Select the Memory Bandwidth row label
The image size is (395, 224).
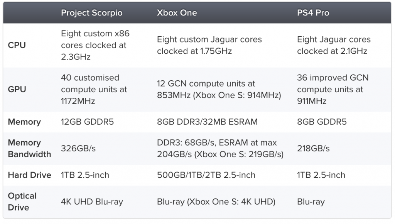pyautogui.click(x=29, y=148)
